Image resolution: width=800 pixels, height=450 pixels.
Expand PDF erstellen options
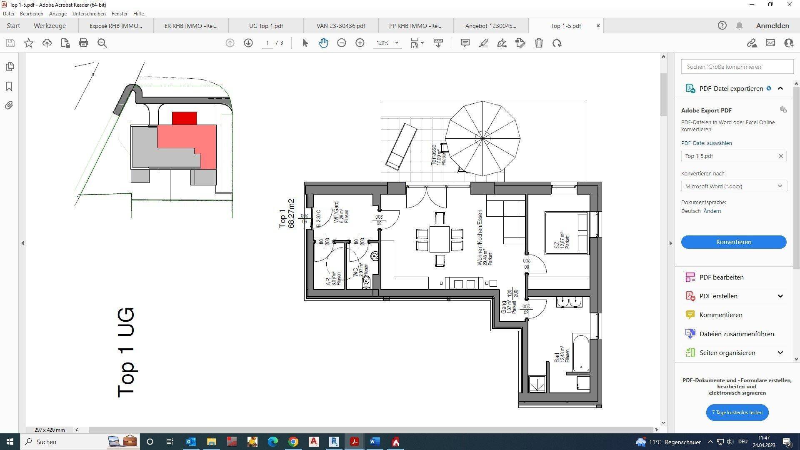[780, 296]
